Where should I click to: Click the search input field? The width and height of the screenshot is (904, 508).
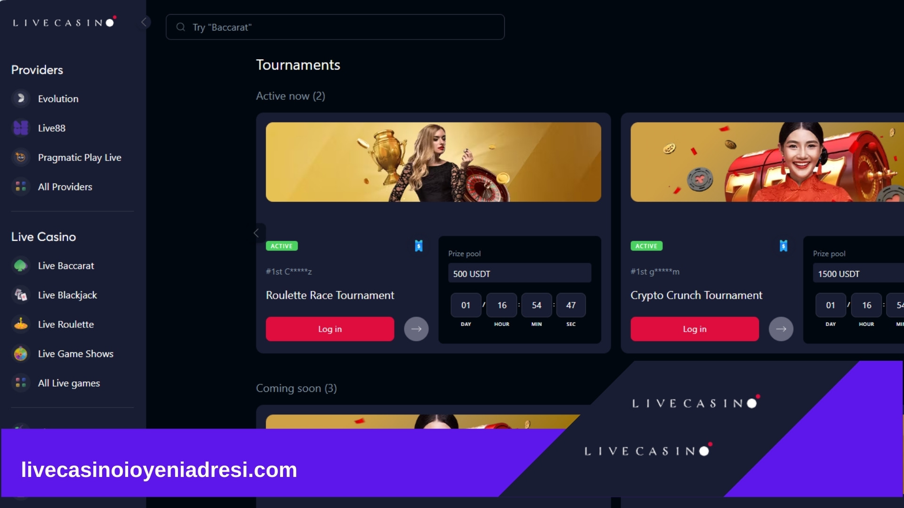[x=335, y=27]
